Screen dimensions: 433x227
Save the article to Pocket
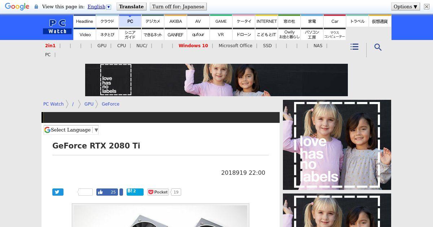pyautogui.click(x=158, y=192)
